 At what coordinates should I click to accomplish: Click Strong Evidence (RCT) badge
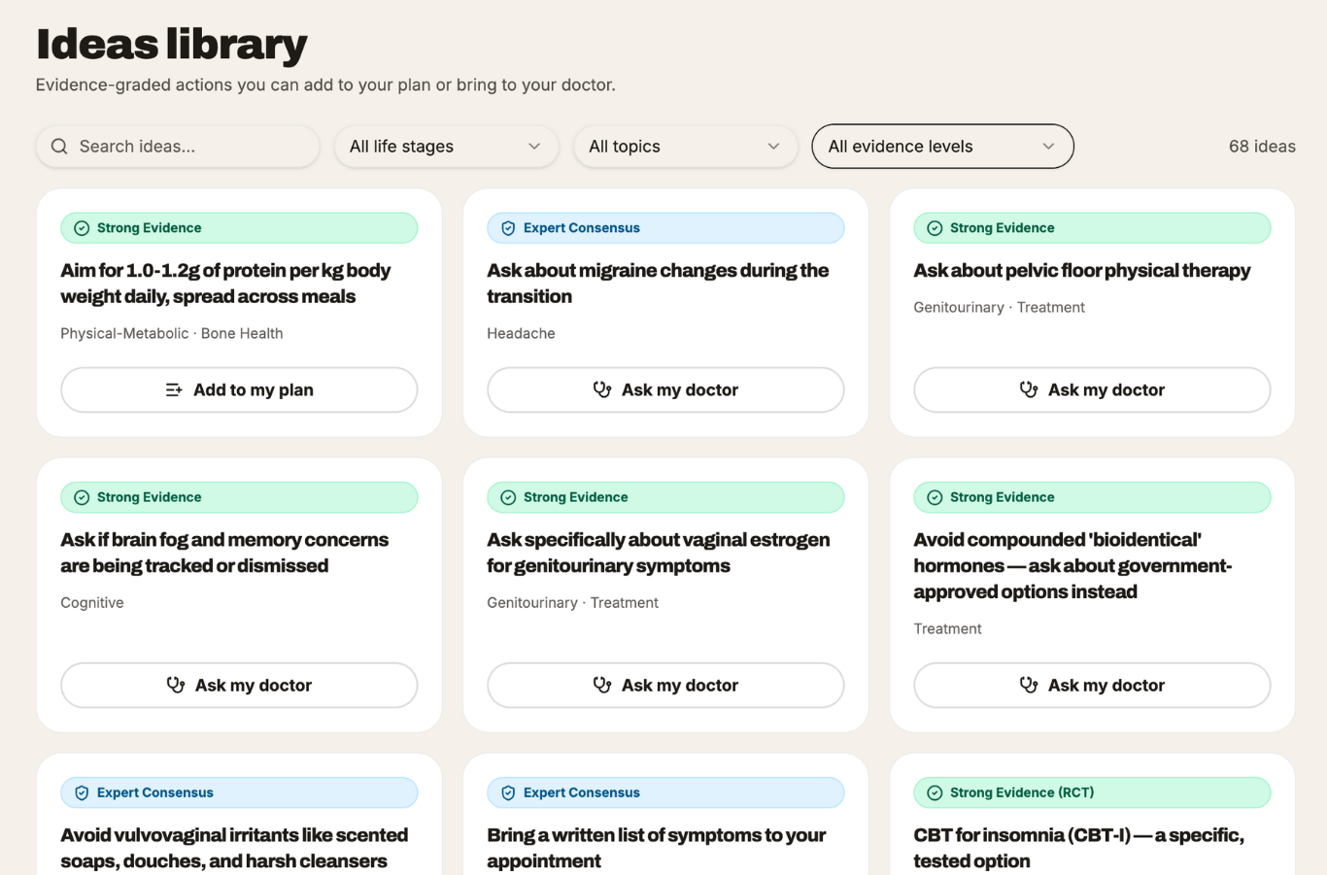(1092, 792)
